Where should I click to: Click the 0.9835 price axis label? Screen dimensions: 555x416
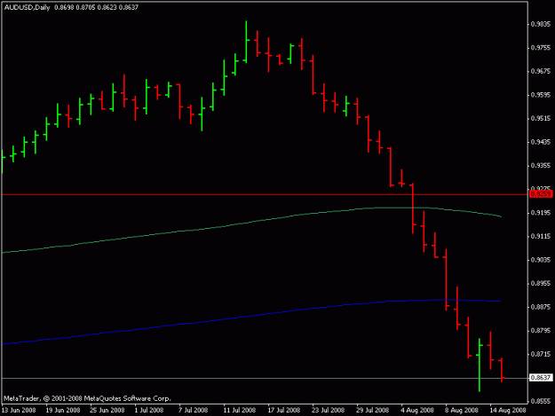coord(541,24)
